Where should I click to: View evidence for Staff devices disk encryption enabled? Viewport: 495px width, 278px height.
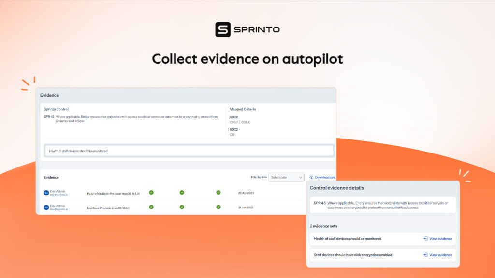[x=438, y=255]
